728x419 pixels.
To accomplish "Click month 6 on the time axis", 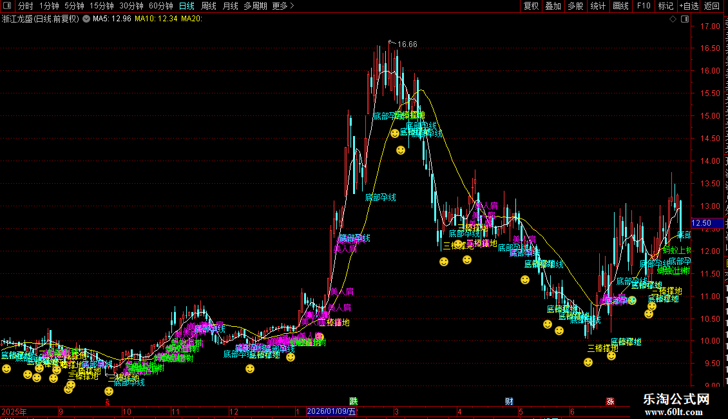I will (572, 411).
